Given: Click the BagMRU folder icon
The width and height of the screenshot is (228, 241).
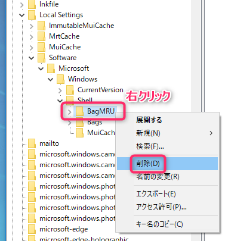Looking at the screenshot, I should click(79, 111).
